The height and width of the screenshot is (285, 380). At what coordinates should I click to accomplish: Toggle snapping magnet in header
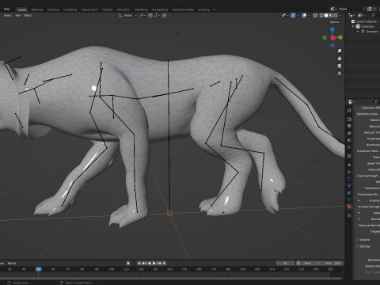pos(150,15)
